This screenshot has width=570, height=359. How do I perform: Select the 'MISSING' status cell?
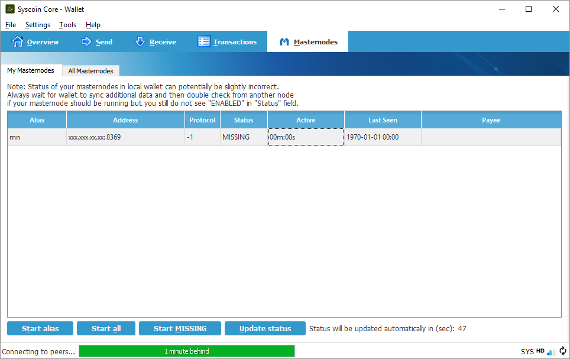tap(244, 137)
